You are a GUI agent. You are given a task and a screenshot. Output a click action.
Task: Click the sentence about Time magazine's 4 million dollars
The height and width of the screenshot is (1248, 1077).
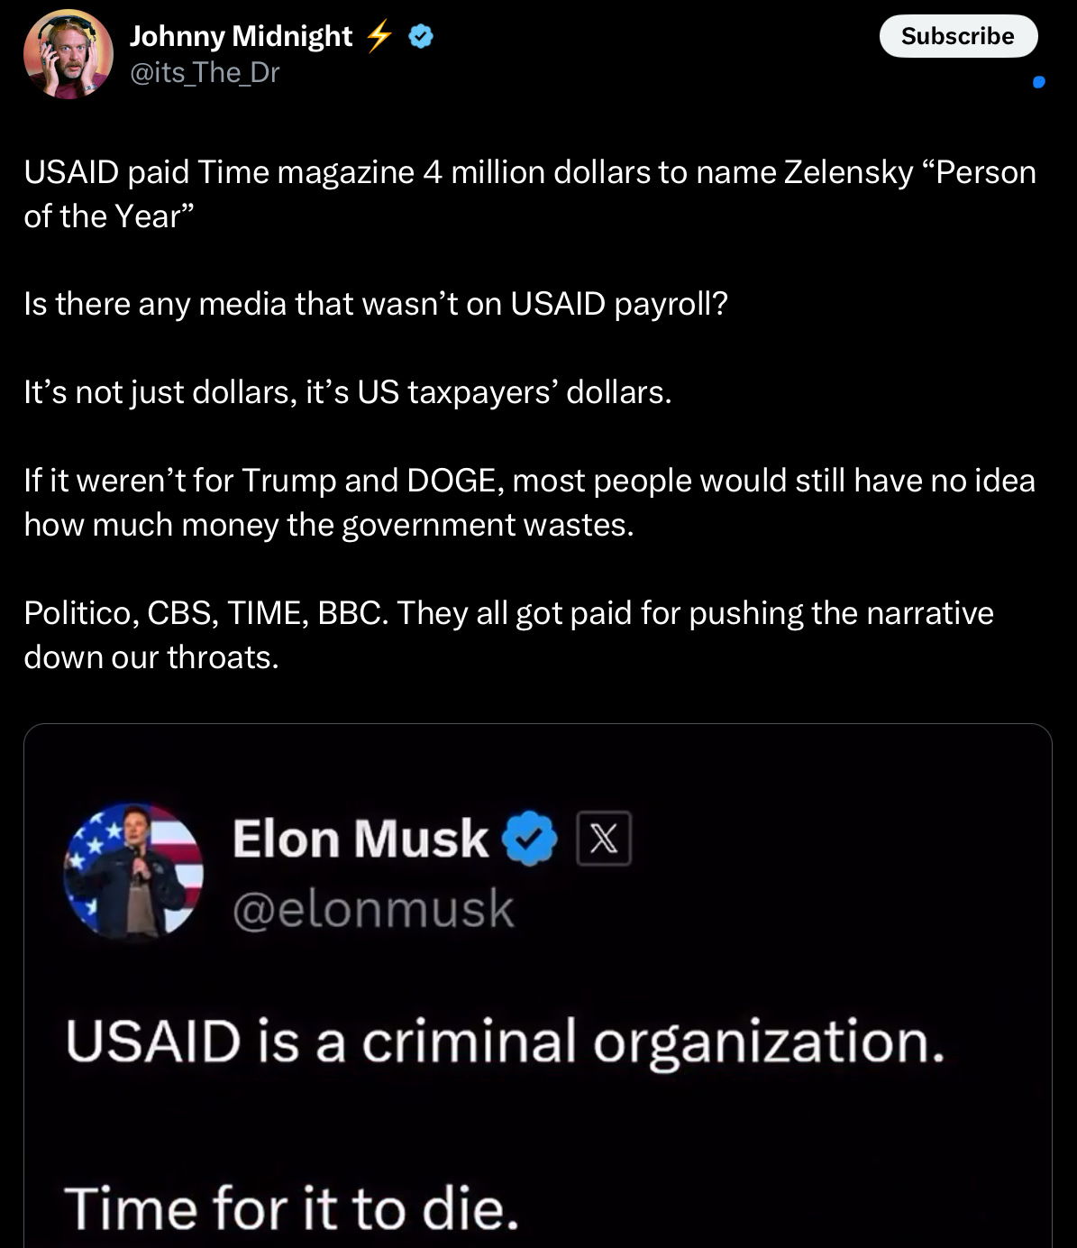529,194
